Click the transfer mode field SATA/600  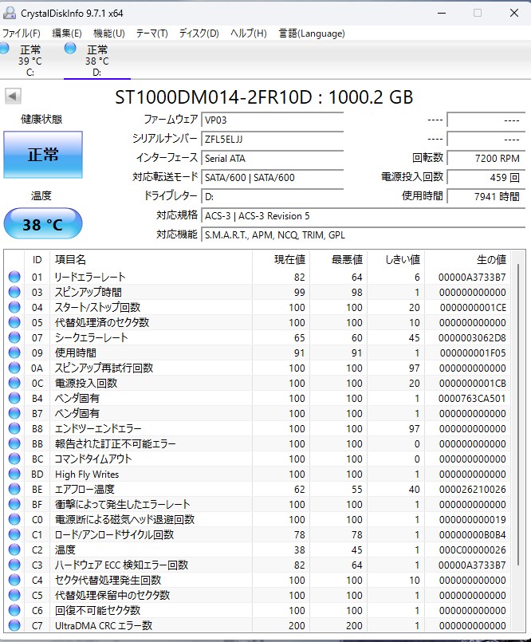272,177
